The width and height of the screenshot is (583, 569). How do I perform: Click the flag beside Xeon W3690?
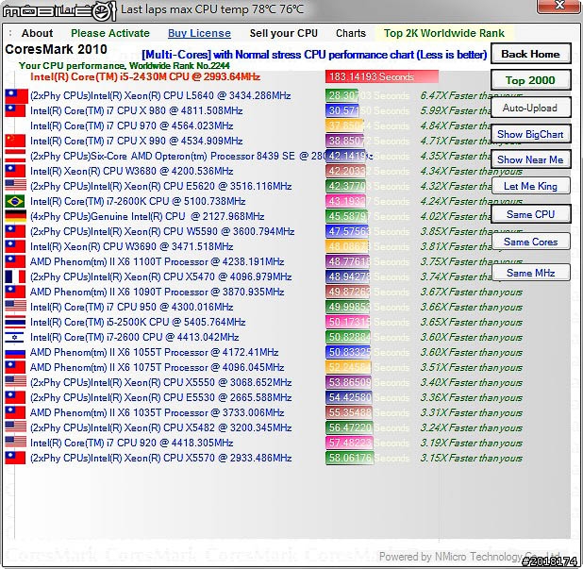15,246
